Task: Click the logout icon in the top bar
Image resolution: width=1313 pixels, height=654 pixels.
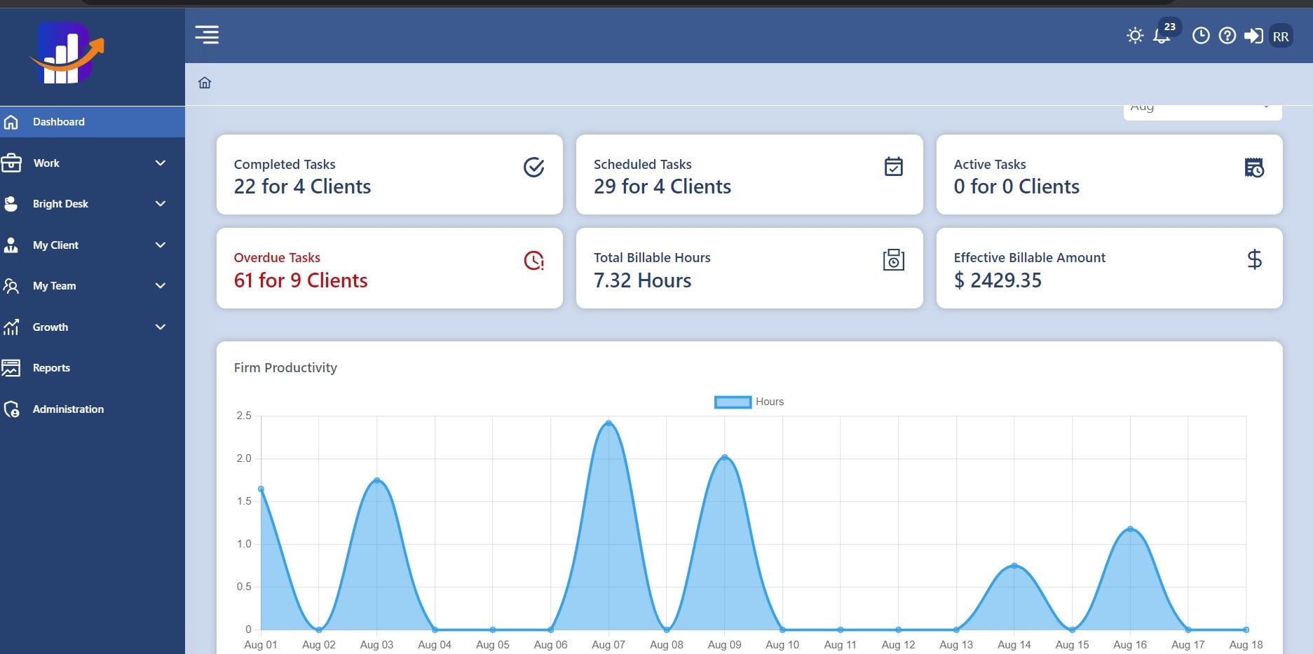Action: tap(1255, 35)
